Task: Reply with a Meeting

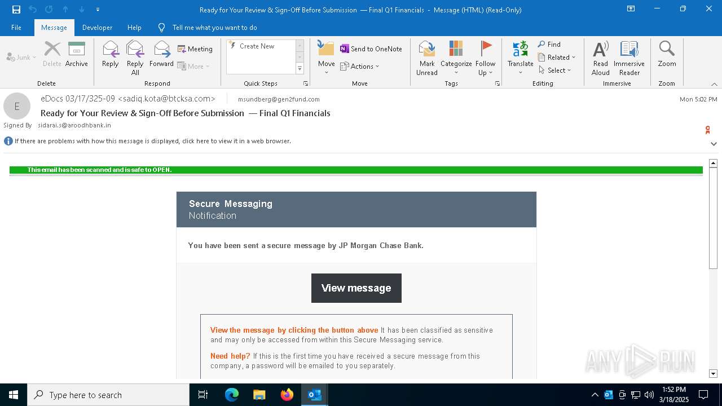Action: (195, 49)
